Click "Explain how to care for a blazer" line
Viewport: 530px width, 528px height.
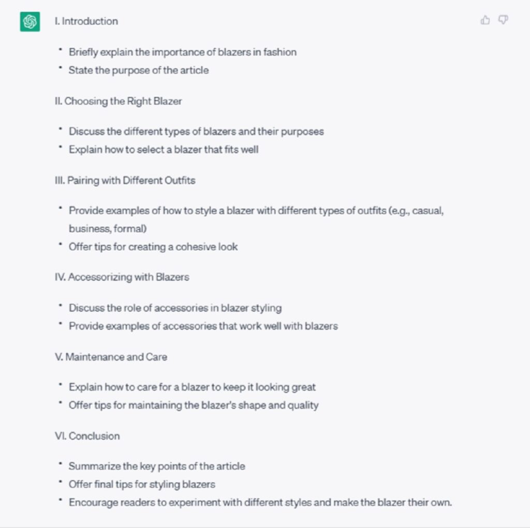click(192, 387)
